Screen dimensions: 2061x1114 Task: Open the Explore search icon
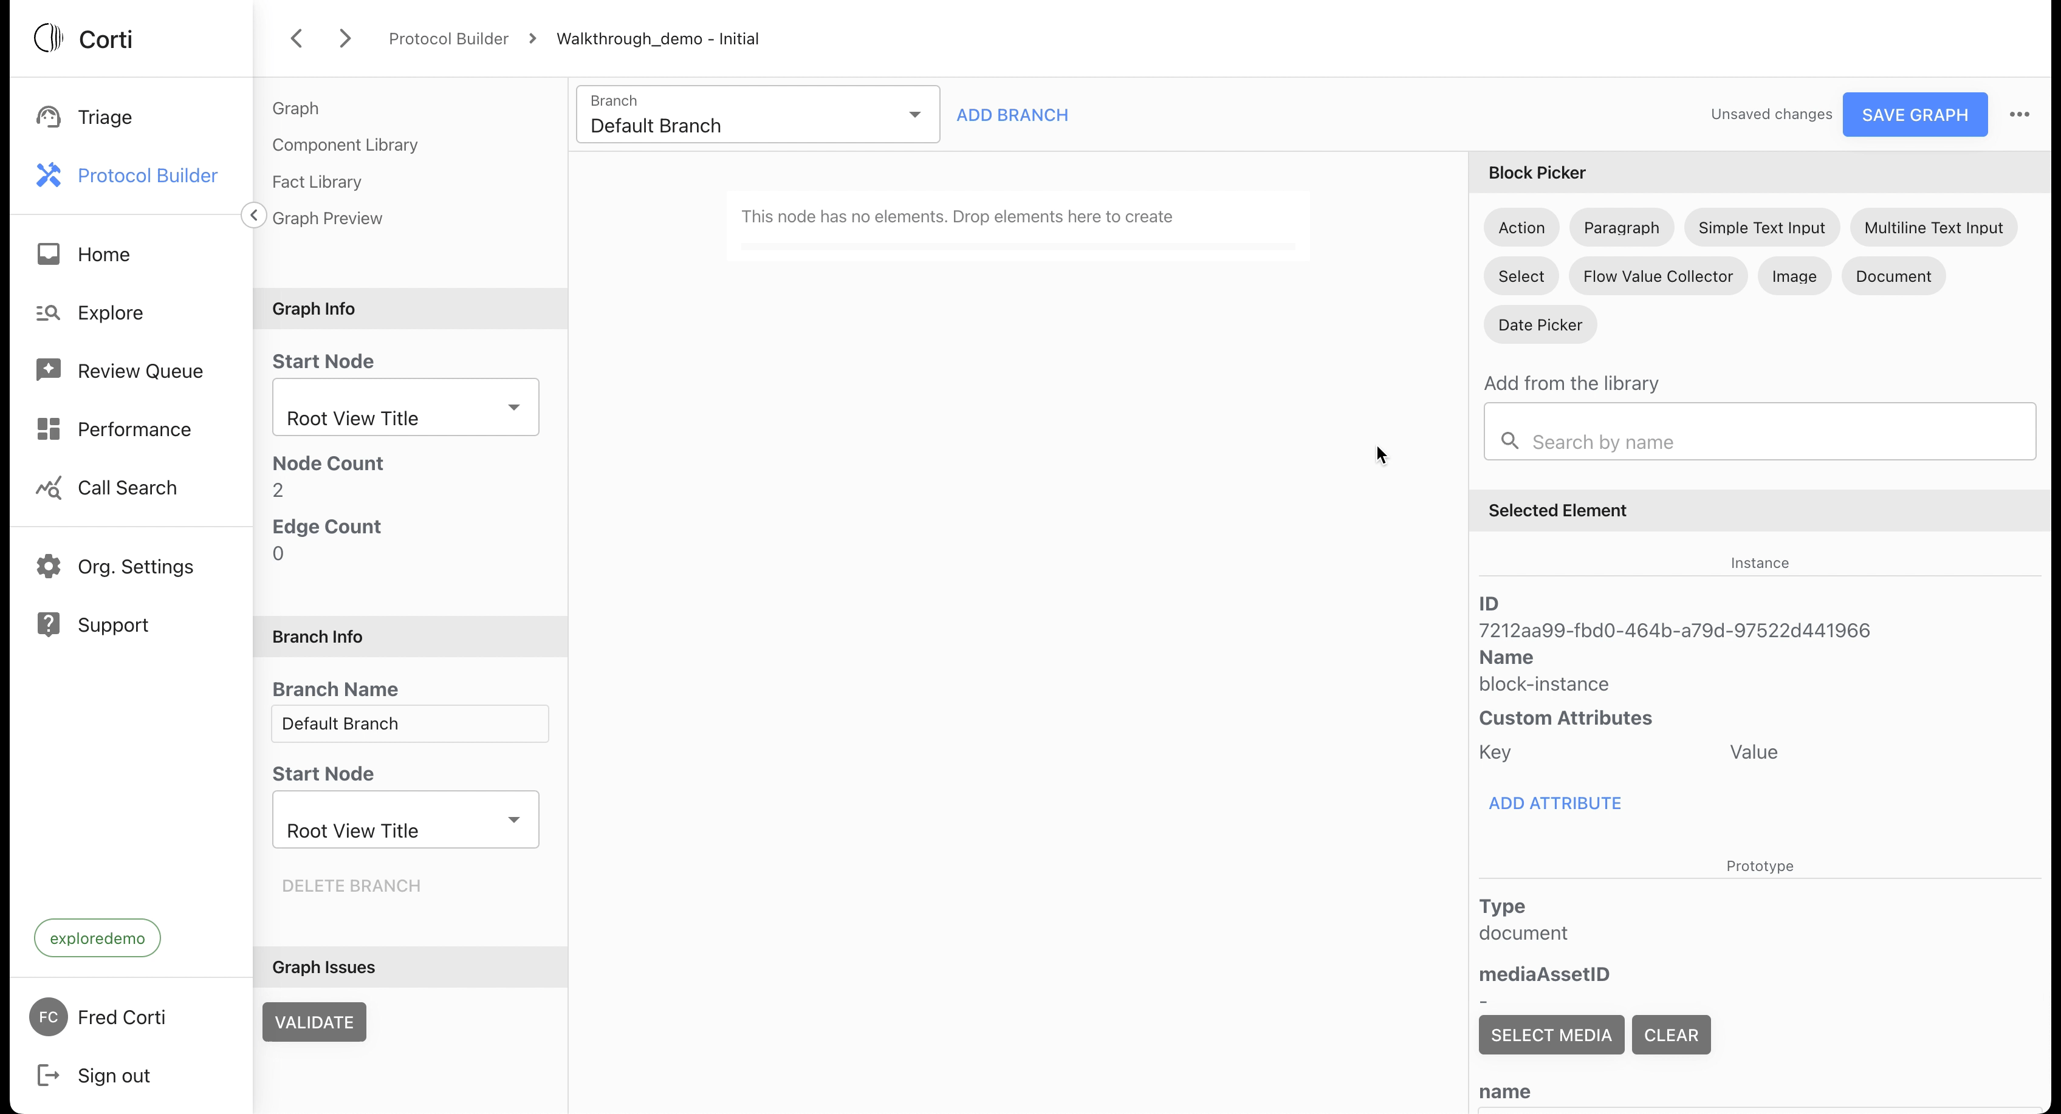click(48, 313)
